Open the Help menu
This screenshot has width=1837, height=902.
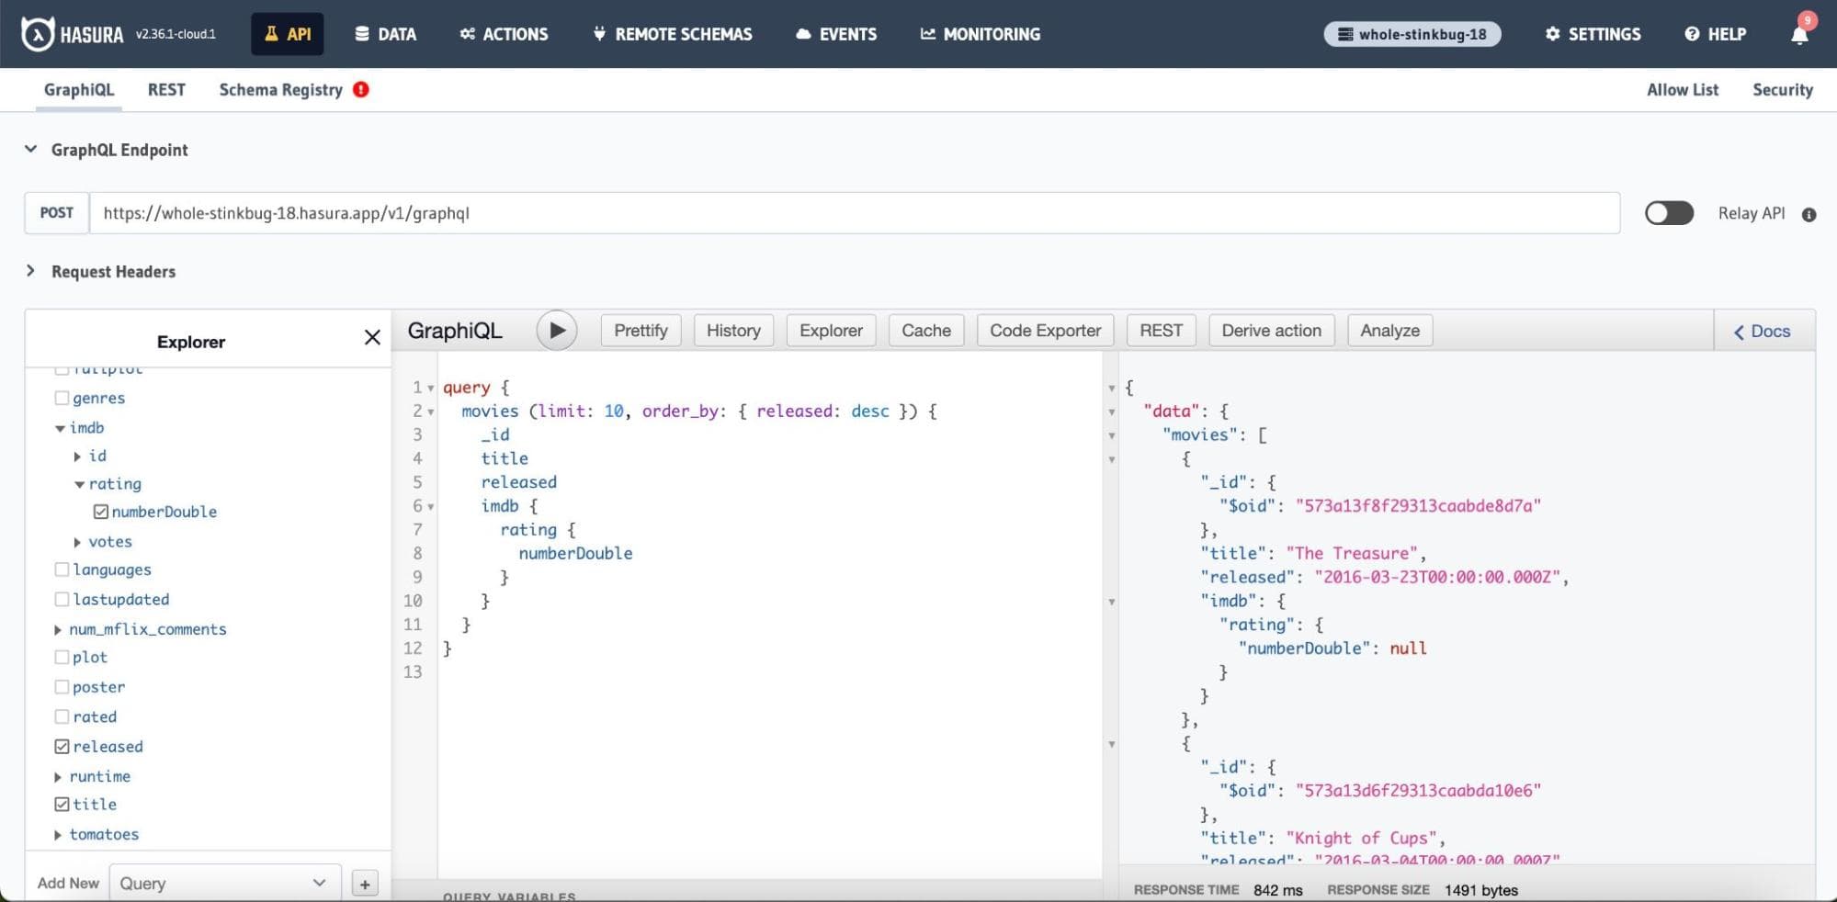(1715, 34)
